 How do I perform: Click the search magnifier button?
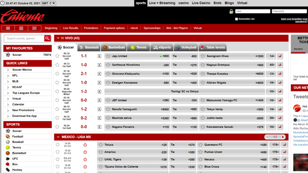point(48,39)
